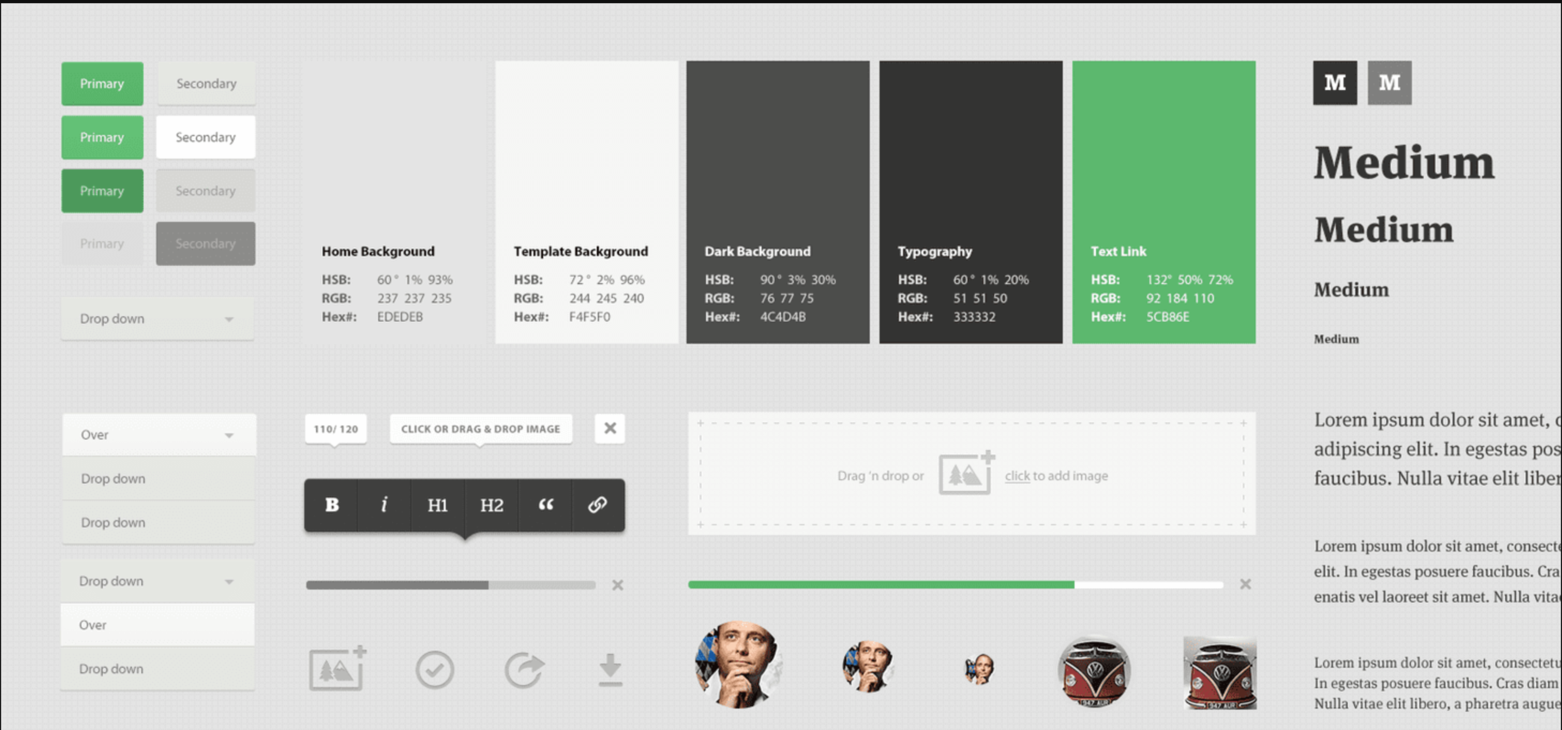The height and width of the screenshot is (730, 1562).
Task: Click the redo arrow icon
Action: pyautogui.click(x=524, y=670)
